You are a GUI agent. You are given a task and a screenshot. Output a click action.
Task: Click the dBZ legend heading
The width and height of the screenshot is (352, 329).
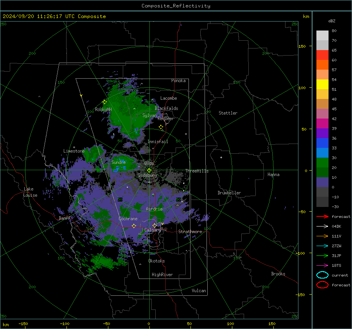(x=332, y=21)
